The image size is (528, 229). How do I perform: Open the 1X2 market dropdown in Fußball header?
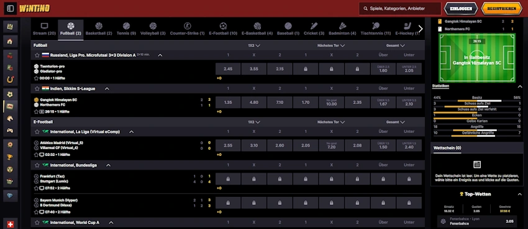click(x=254, y=45)
